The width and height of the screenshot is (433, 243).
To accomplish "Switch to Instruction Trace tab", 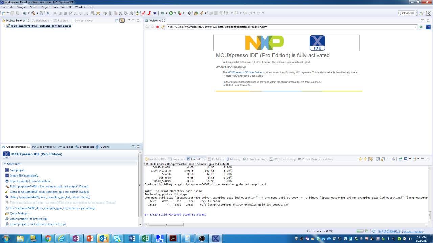I will (255, 159).
